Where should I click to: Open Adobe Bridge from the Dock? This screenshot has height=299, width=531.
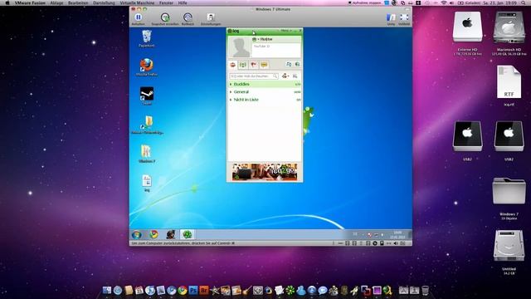[x=204, y=290]
